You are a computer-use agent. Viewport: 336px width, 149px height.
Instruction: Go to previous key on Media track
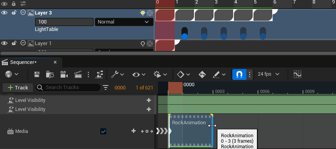coord(142,131)
